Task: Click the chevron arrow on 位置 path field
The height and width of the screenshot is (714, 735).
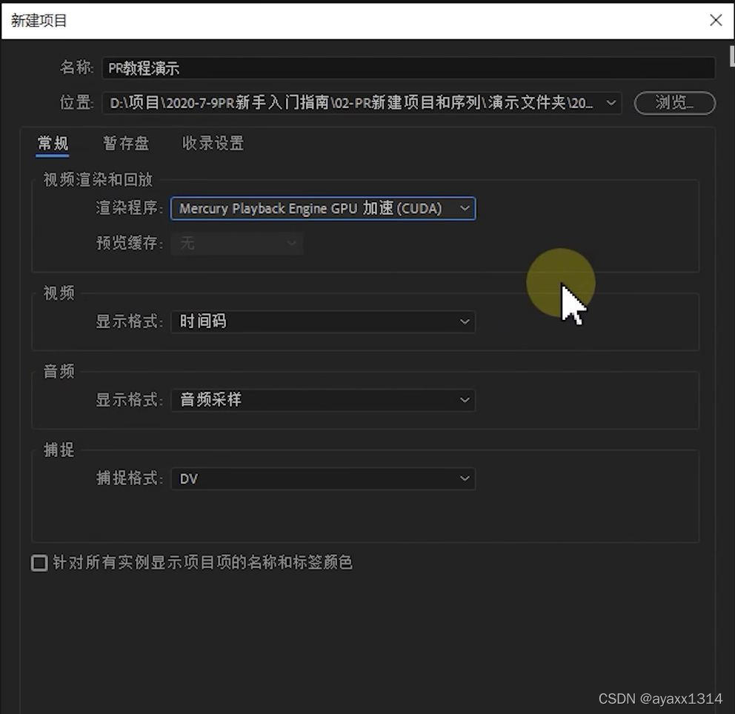Action: [x=611, y=103]
